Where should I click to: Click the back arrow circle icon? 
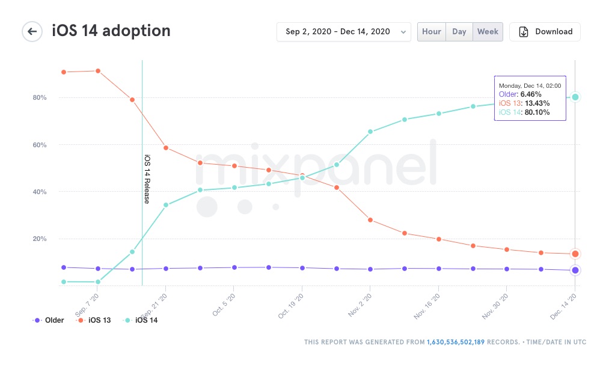pos(32,32)
